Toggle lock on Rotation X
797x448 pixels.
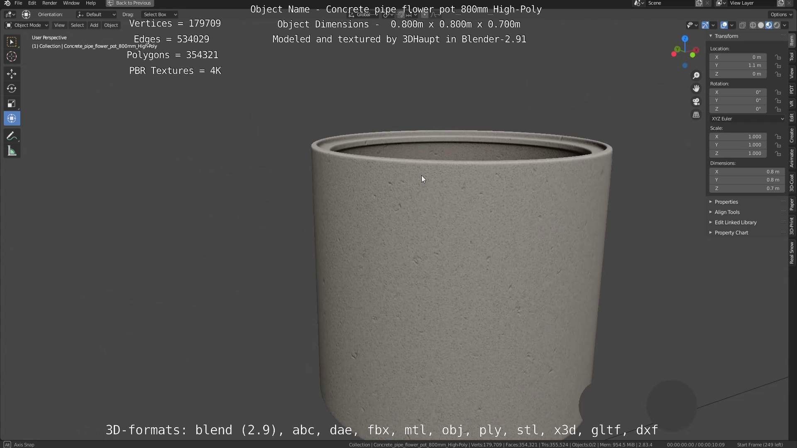click(778, 92)
